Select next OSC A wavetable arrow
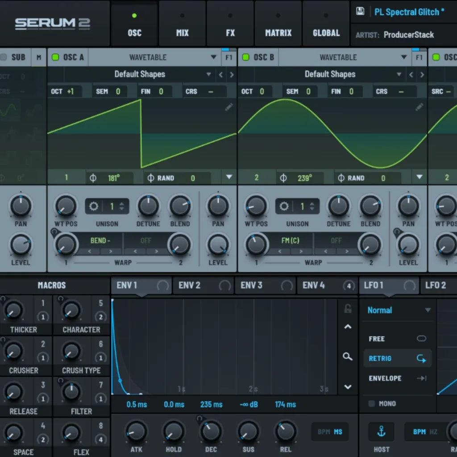457x457 pixels. 232,75
